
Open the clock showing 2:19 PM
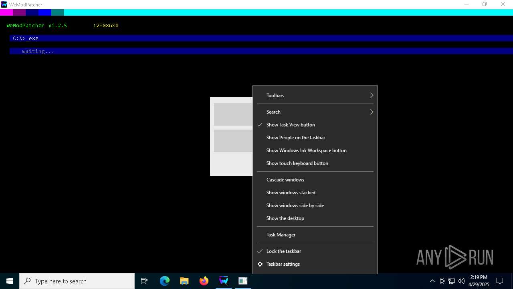click(x=479, y=281)
